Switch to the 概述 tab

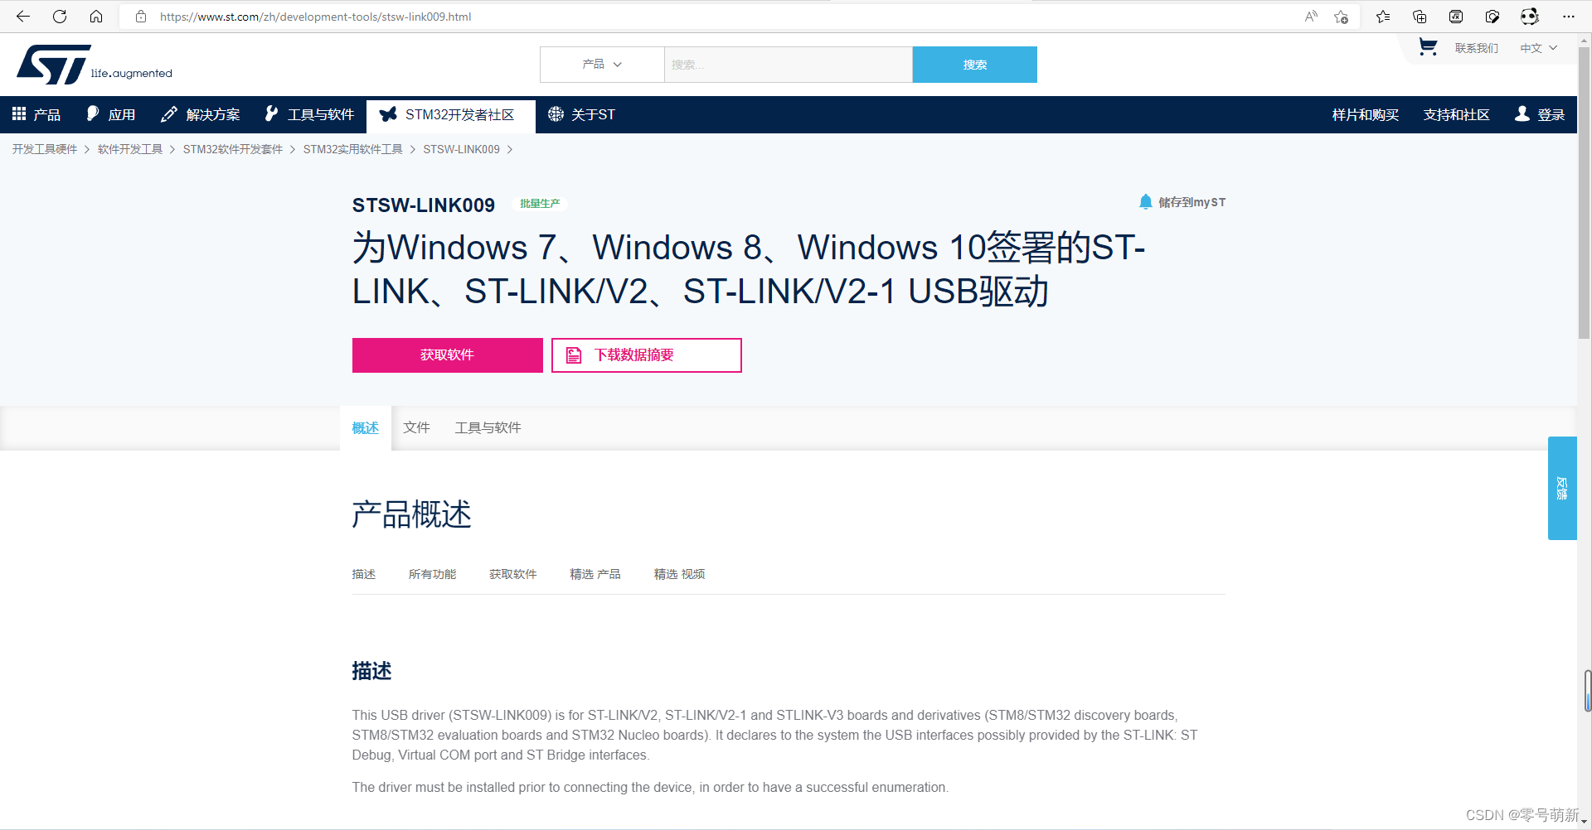click(366, 427)
